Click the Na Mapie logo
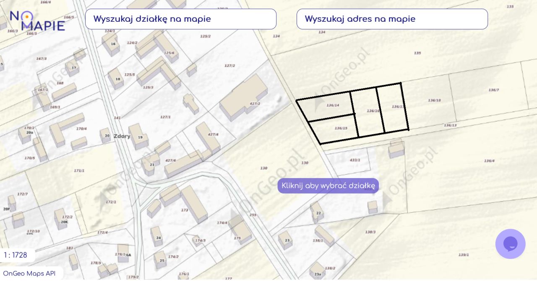Viewport: 537px width, 281px height. 37,21
